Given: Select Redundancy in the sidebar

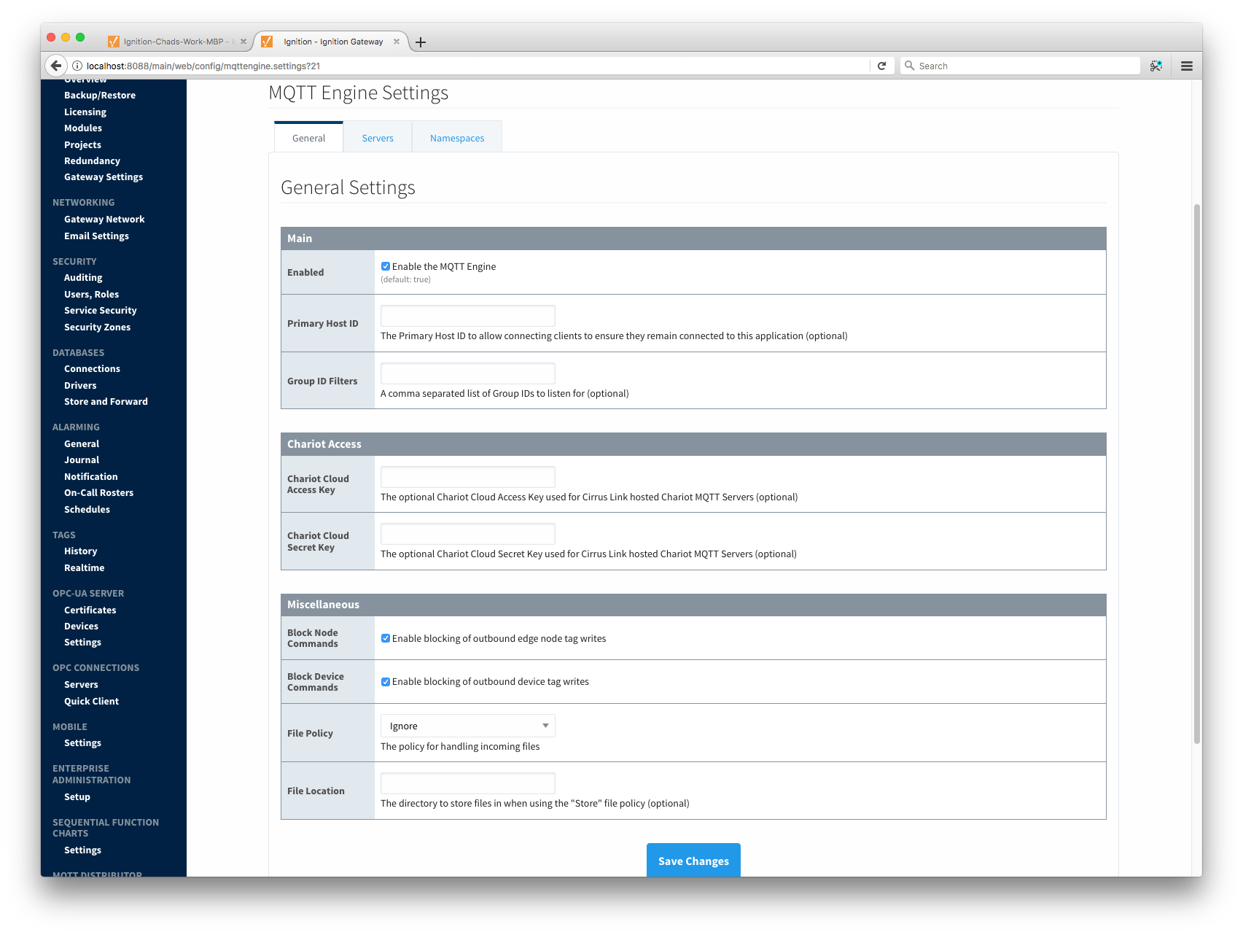Looking at the screenshot, I should [92, 161].
